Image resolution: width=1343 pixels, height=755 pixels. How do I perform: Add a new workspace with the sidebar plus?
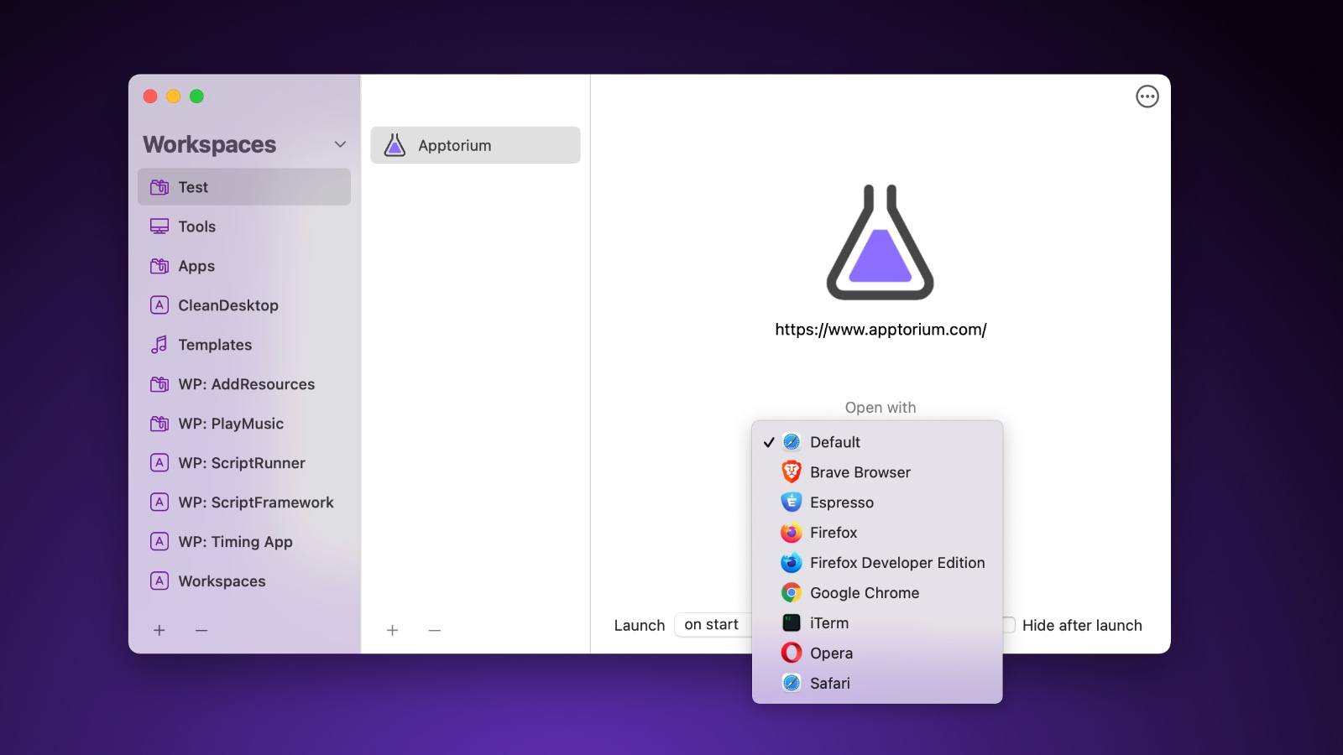pyautogui.click(x=159, y=630)
